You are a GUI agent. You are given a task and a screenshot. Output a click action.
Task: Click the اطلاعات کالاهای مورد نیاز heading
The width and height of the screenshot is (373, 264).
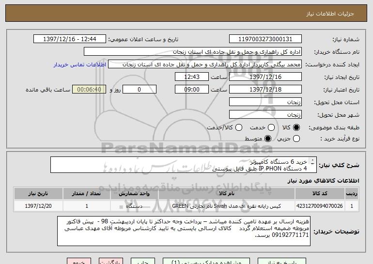(324, 181)
